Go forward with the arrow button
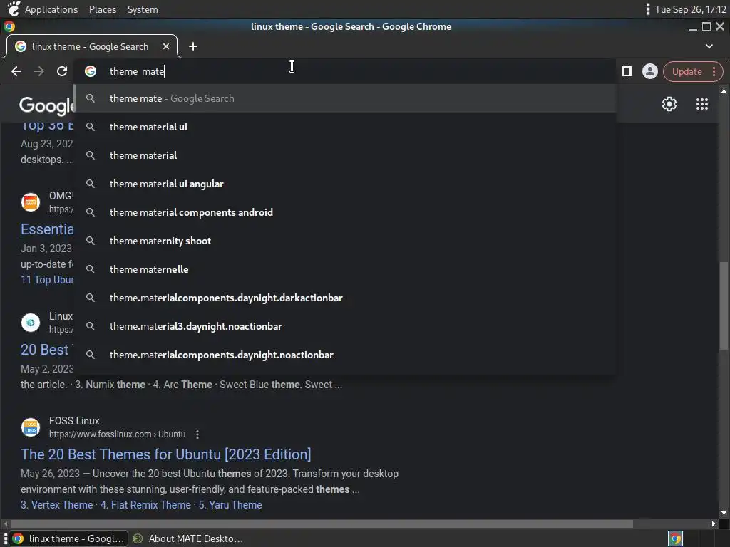This screenshot has width=730, height=547. (x=39, y=71)
